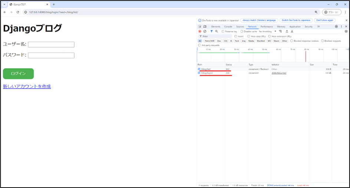Open DevTools settings gear icon
The width and height of the screenshot is (350, 188).
[336, 27]
